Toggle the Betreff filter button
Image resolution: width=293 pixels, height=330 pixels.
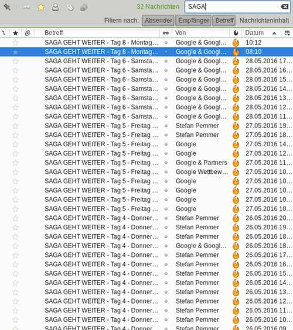(x=224, y=20)
